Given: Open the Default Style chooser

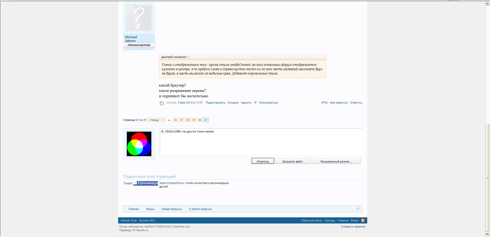Looking at the screenshot, I should 129,220.
